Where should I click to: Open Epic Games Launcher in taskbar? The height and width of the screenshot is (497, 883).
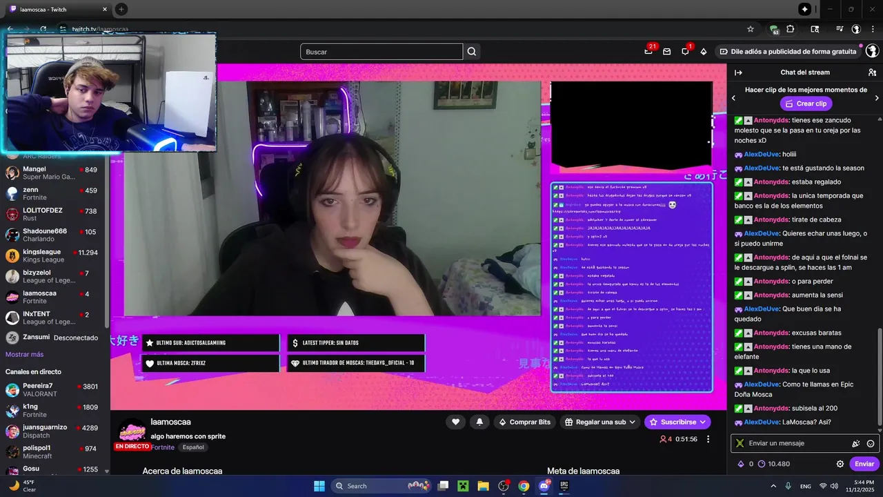(x=564, y=486)
